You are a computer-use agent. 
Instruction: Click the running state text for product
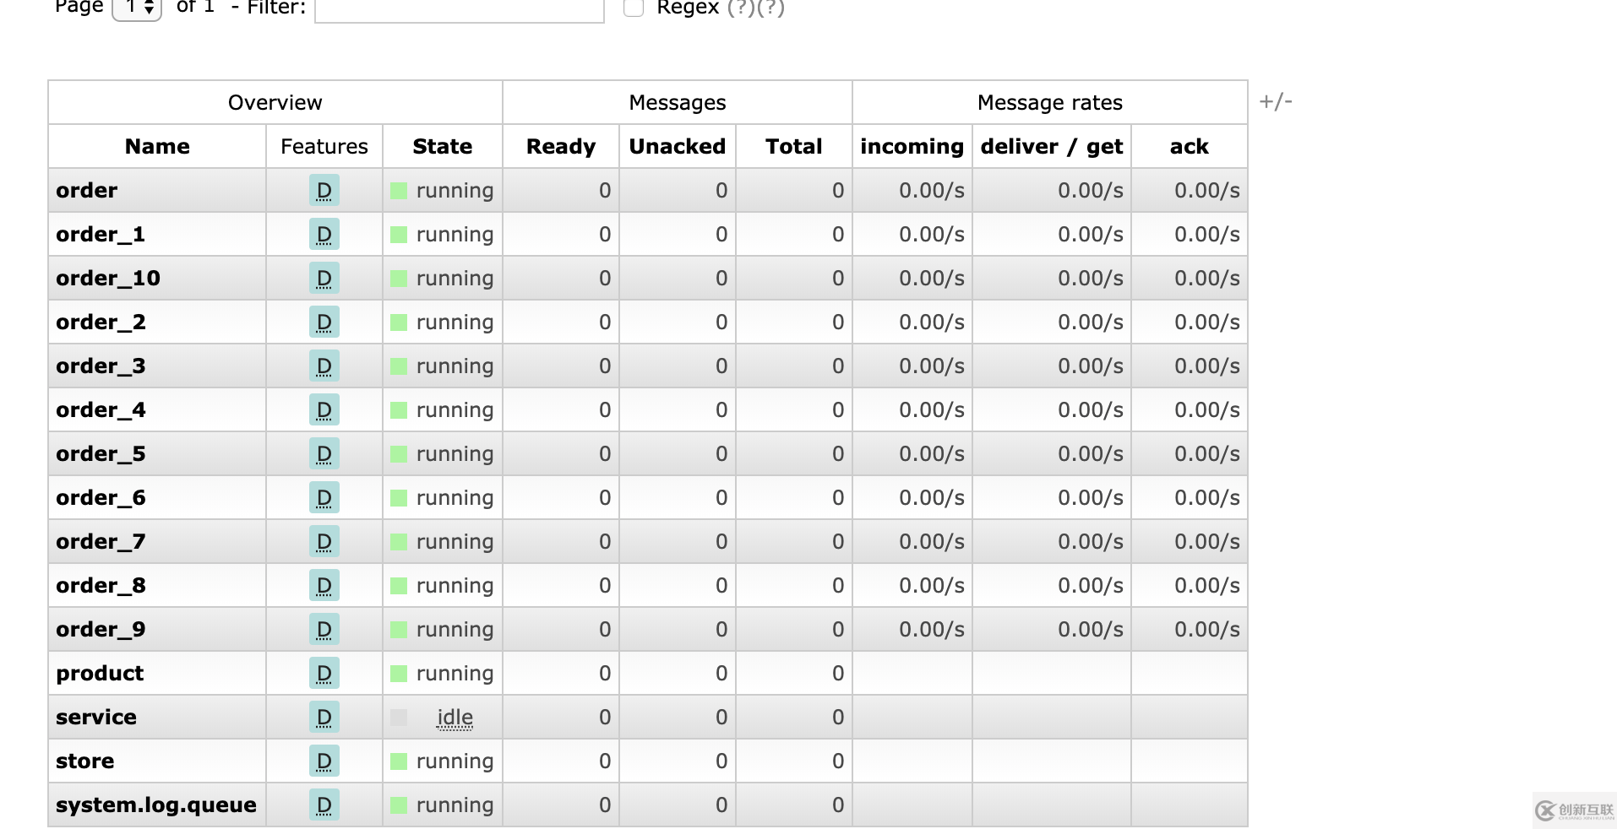(x=455, y=674)
